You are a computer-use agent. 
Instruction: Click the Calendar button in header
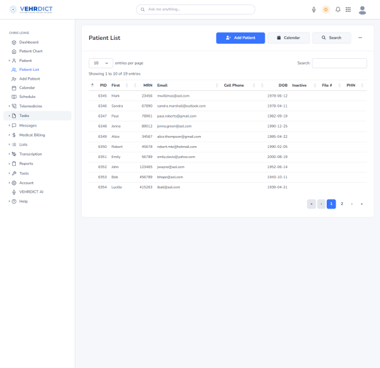pyautogui.click(x=288, y=38)
